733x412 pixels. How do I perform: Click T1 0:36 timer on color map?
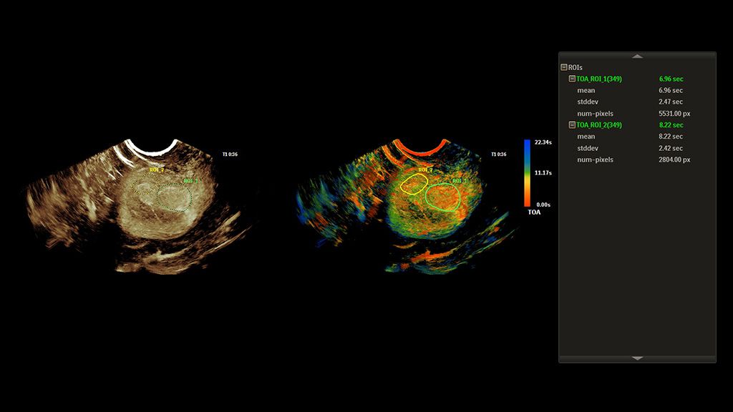499,154
